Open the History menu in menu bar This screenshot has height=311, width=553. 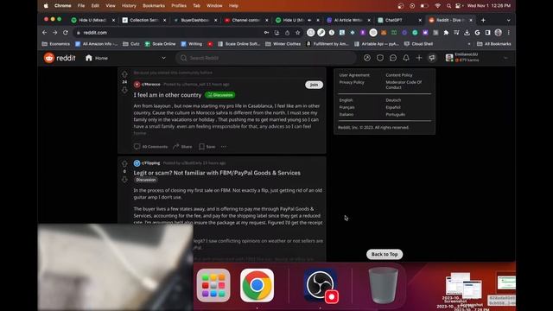click(x=129, y=6)
